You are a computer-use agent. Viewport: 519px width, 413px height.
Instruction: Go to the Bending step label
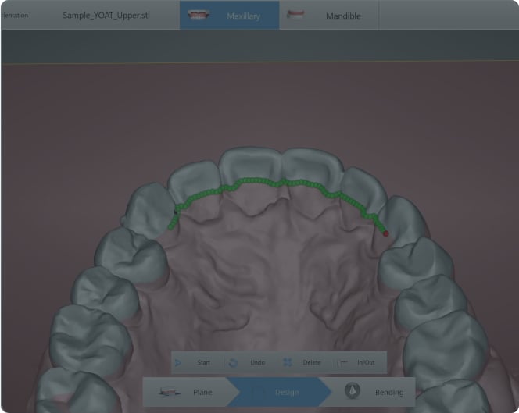389,392
